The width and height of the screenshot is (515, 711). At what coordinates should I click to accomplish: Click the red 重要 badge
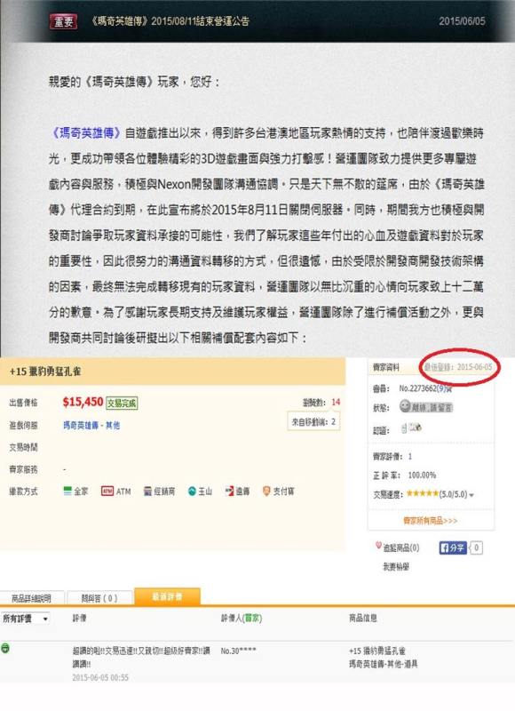63,21
